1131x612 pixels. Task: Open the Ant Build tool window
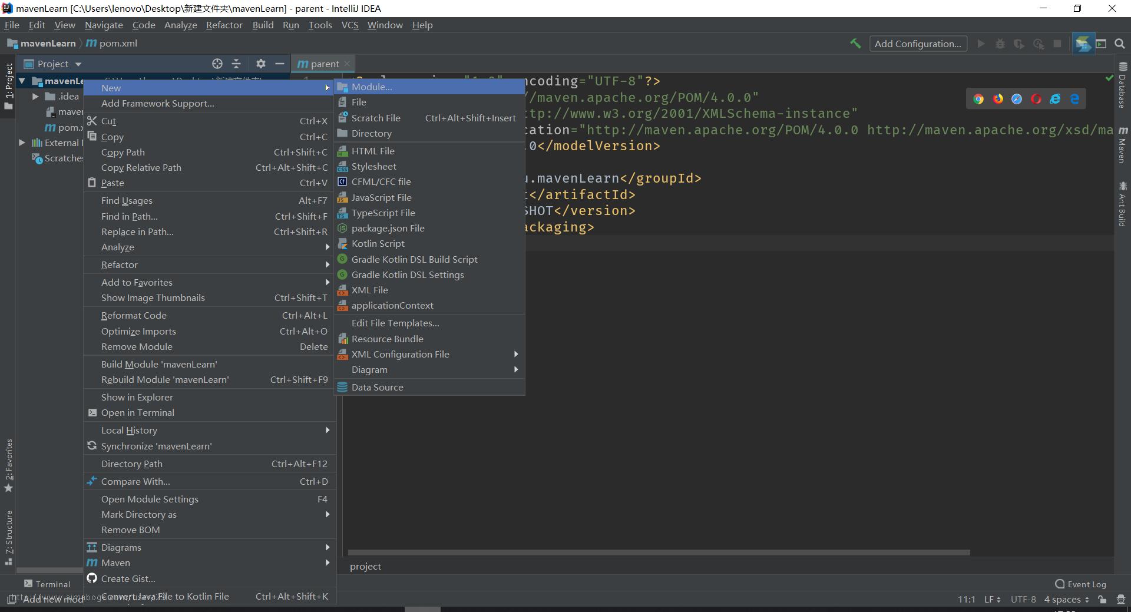tap(1123, 204)
